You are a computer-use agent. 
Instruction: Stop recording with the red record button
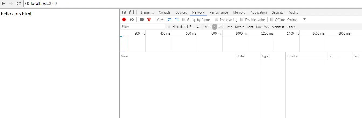[124, 19]
